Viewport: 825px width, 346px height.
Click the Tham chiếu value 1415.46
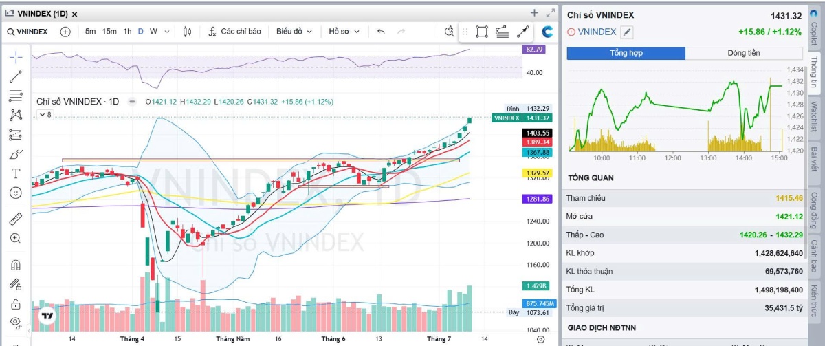tap(789, 198)
